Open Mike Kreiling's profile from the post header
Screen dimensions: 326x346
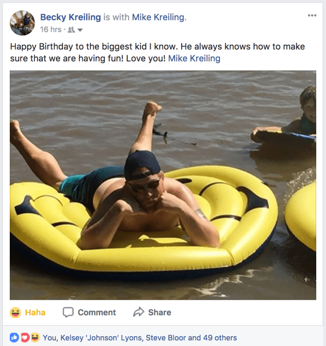(158, 17)
